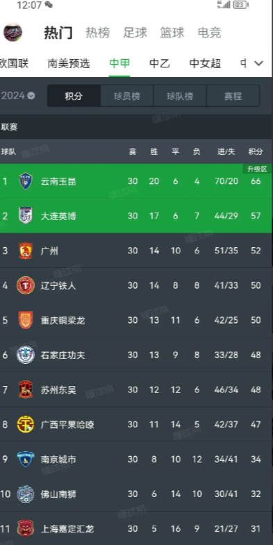273x545 pixels.
Task: Switch to the 赛程 segment
Action: (233, 96)
